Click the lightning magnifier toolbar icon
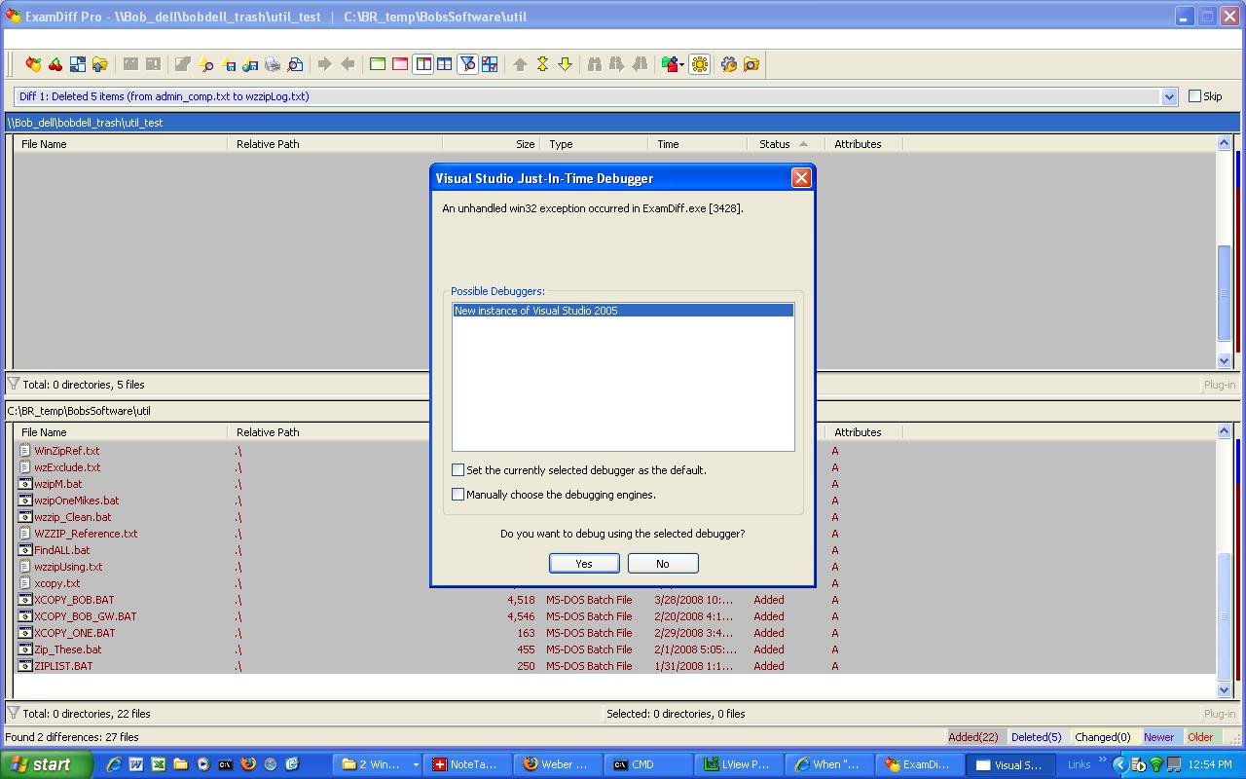1246x779 pixels. (205, 64)
